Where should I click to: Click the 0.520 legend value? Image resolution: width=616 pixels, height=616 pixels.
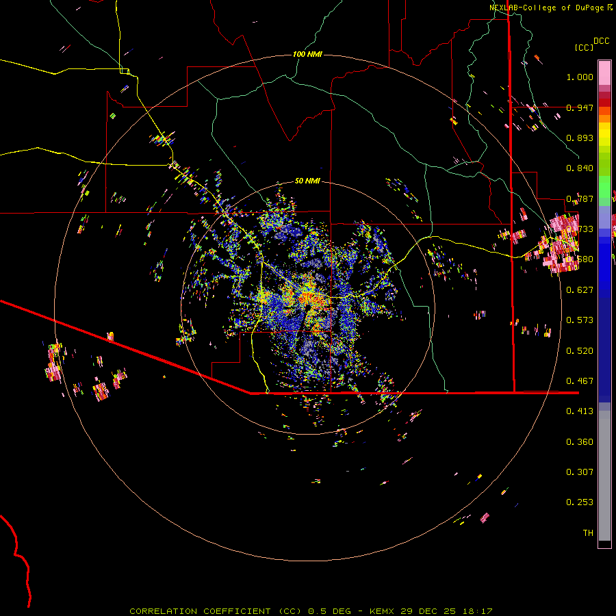(580, 351)
